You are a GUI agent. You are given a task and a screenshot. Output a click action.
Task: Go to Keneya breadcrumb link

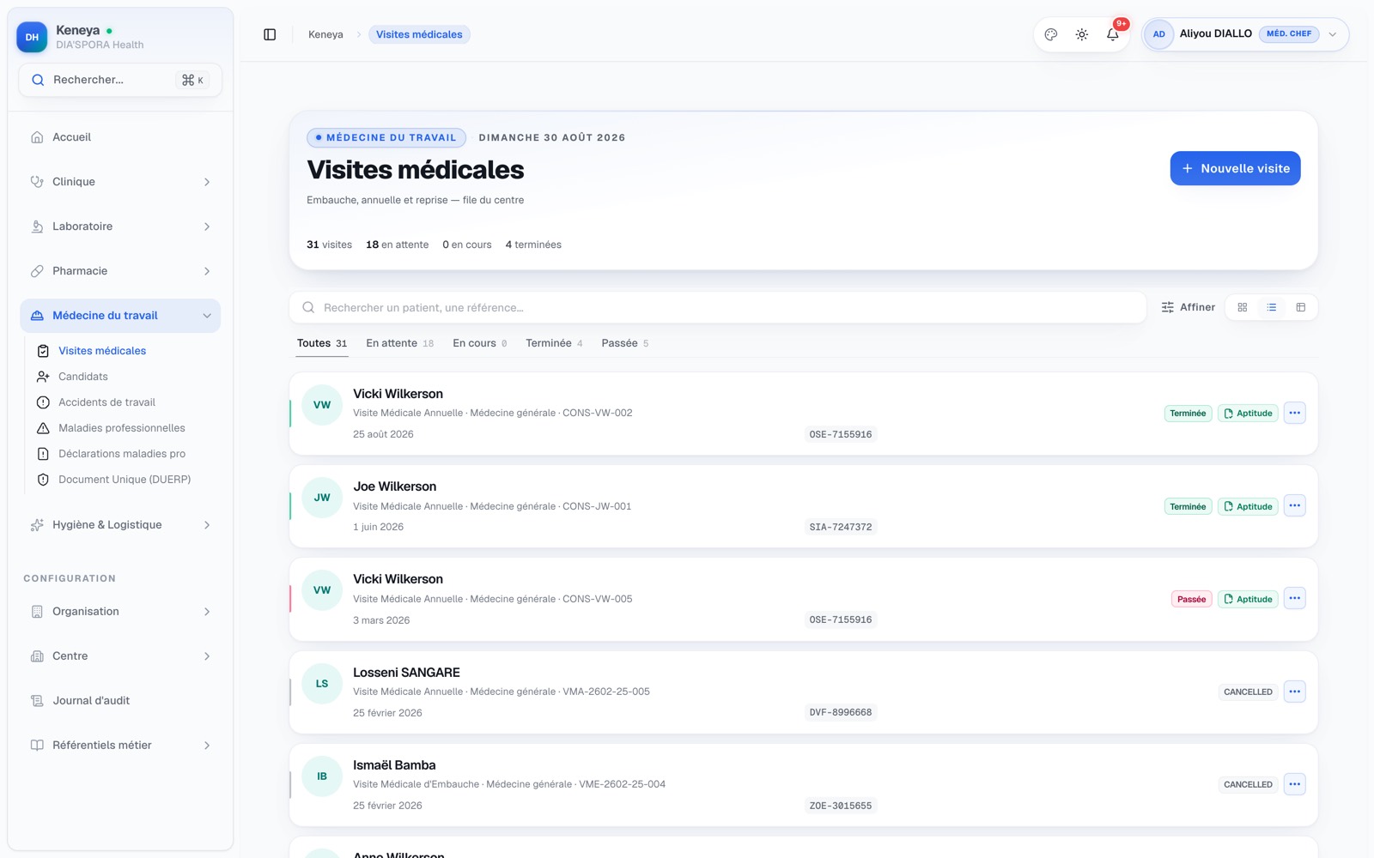(x=325, y=34)
